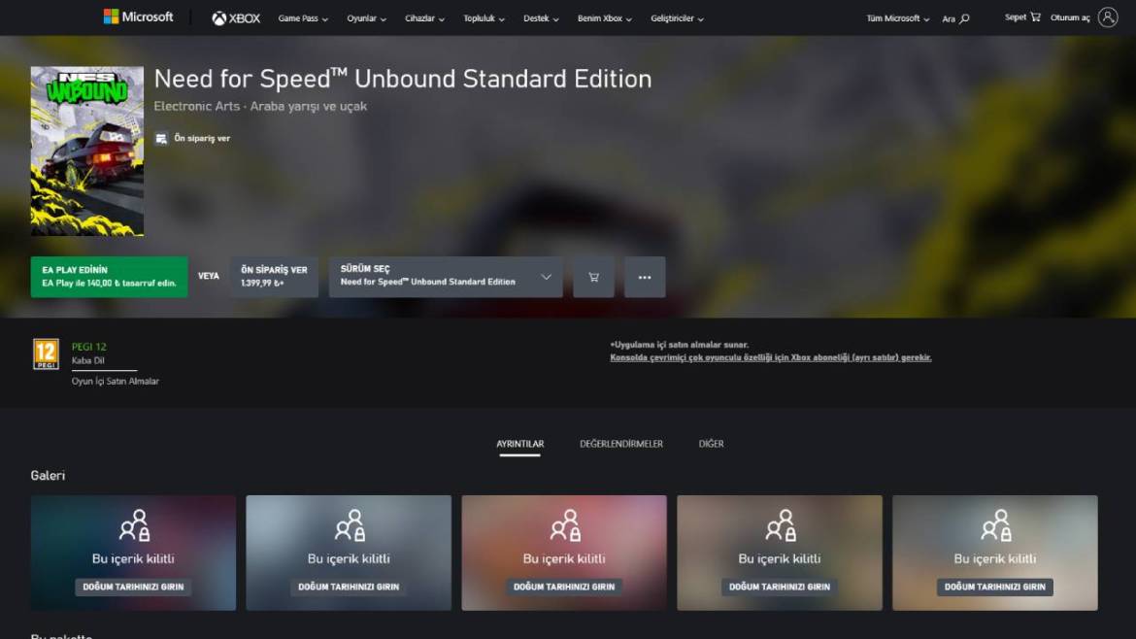Click fourth gallery Doğum Tarihinizi Girin button

click(780, 587)
